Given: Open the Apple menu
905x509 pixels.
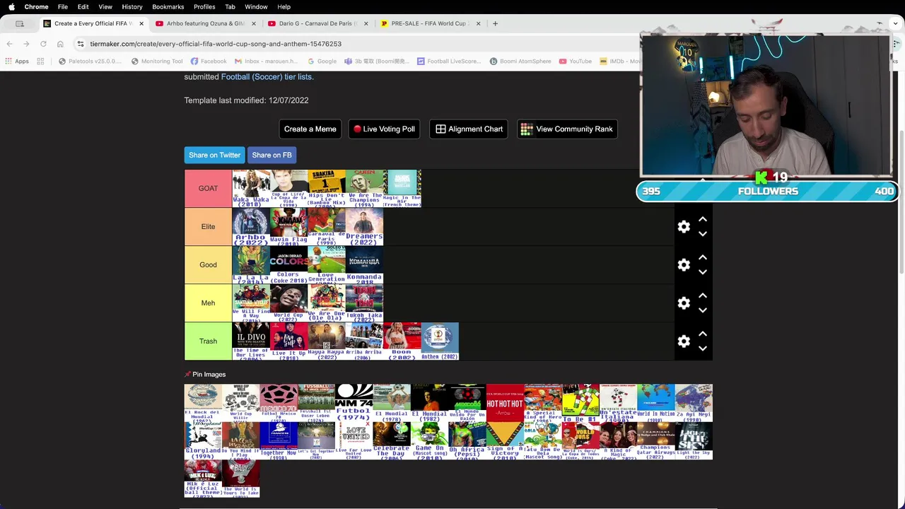Looking at the screenshot, I should pos(11,6).
